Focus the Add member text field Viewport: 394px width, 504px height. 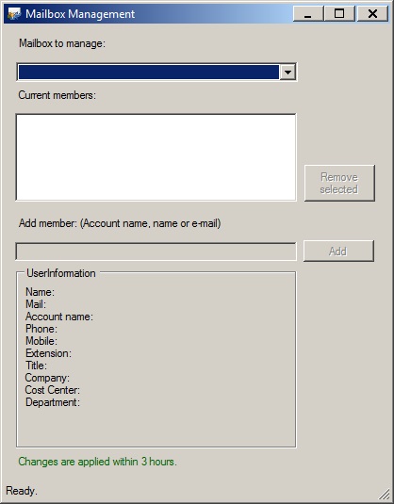pos(156,252)
